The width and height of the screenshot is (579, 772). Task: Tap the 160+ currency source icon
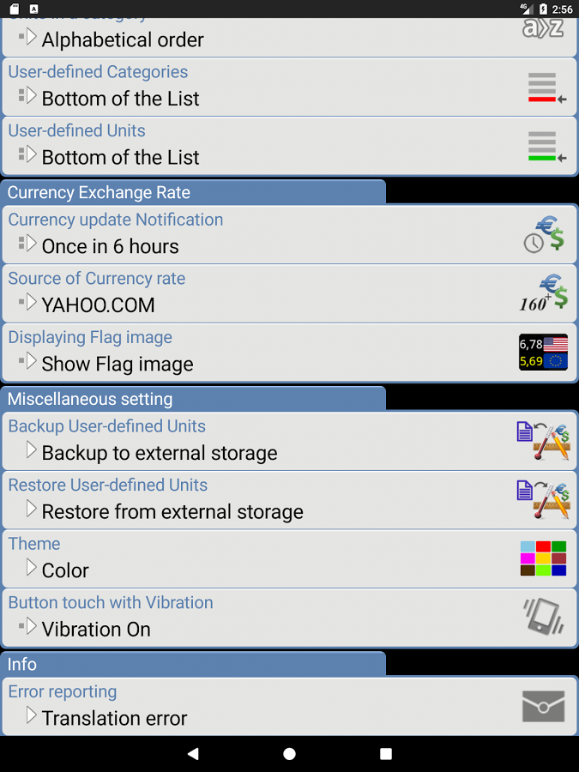(544, 293)
